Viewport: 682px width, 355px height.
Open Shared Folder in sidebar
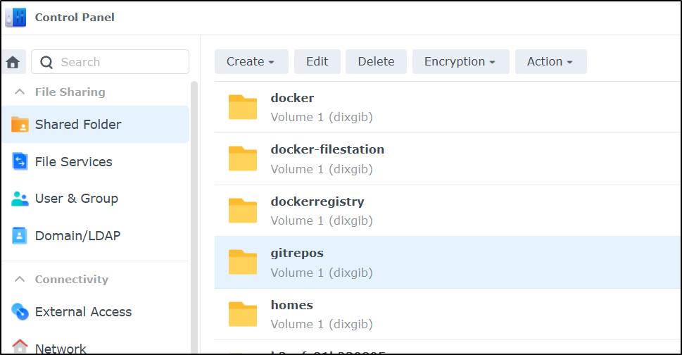[96, 125]
